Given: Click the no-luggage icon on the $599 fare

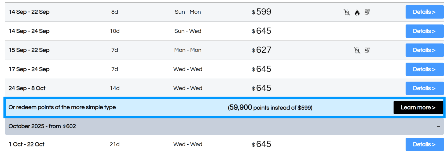Looking at the screenshot, I should (347, 12).
